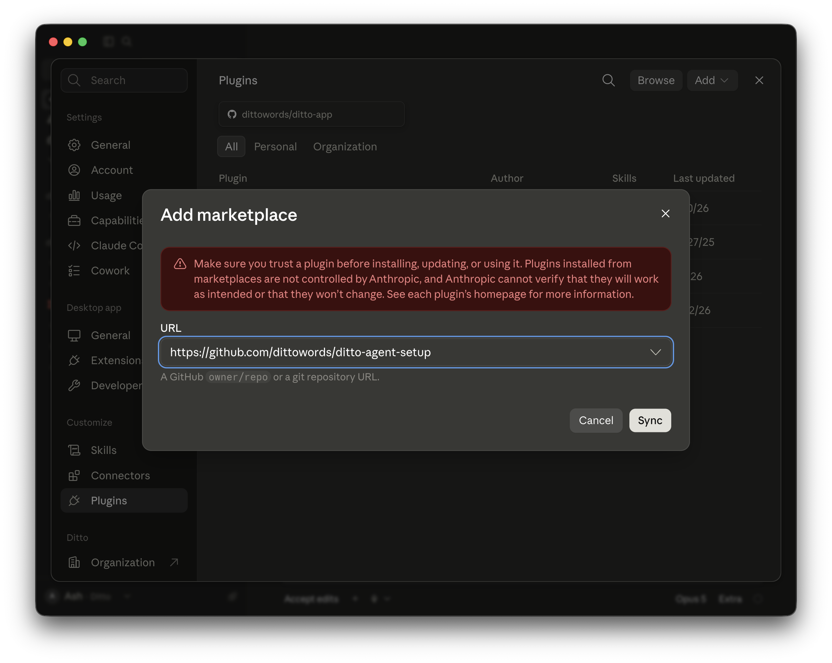The image size is (832, 663).
Task: Click the gear icon next to General
Action: click(x=74, y=145)
